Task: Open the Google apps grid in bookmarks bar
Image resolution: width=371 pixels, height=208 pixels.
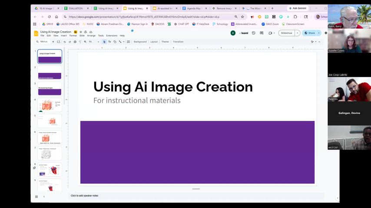Action: tap(35, 24)
